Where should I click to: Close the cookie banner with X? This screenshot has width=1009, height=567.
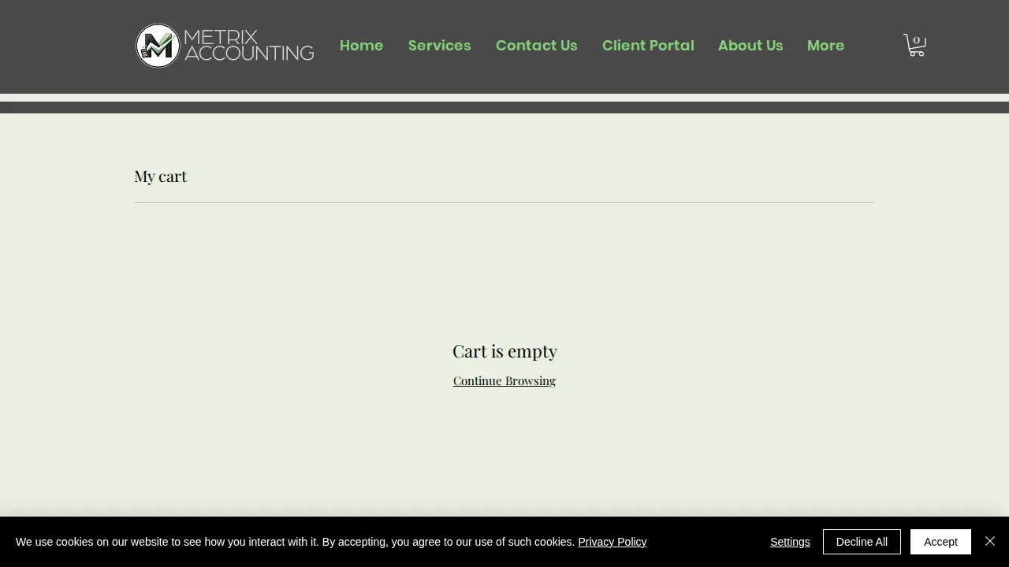tap(990, 541)
